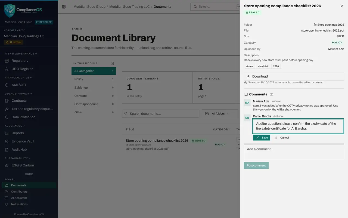
Task: Select the All Categories filter
Action: pyautogui.click(x=94, y=71)
